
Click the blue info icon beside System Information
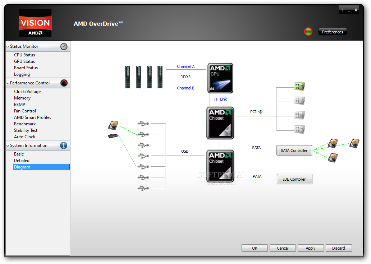tap(64, 145)
